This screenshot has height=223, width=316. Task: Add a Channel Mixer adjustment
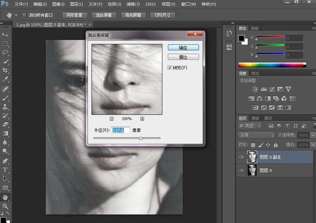284,98
